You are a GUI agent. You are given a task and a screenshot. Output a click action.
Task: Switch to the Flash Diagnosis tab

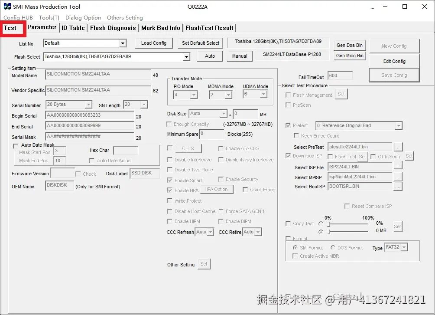pyautogui.click(x=113, y=28)
